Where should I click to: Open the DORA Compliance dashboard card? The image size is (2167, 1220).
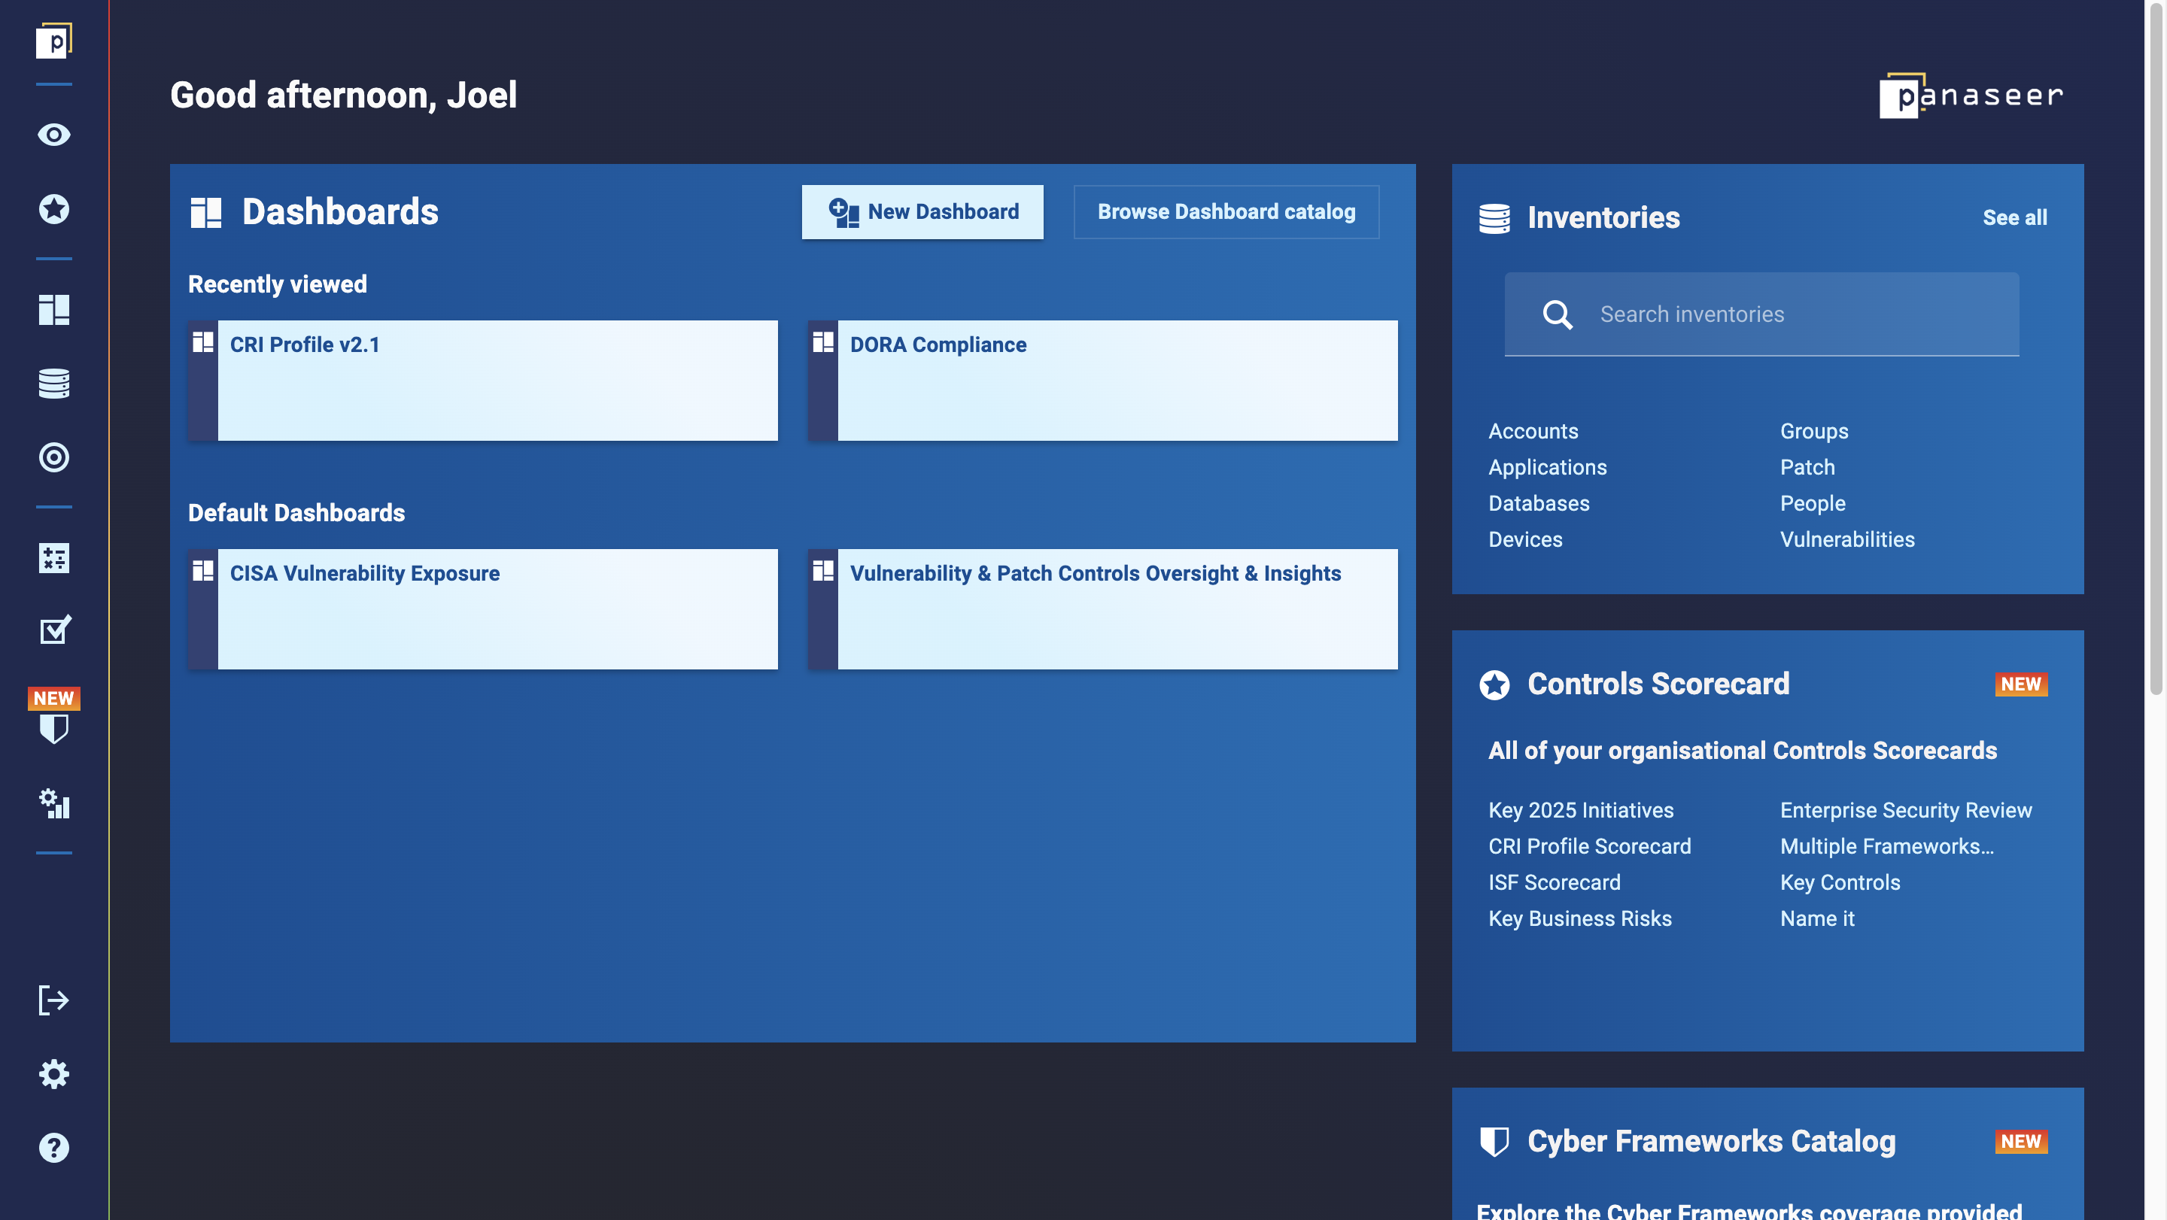click(x=1103, y=380)
